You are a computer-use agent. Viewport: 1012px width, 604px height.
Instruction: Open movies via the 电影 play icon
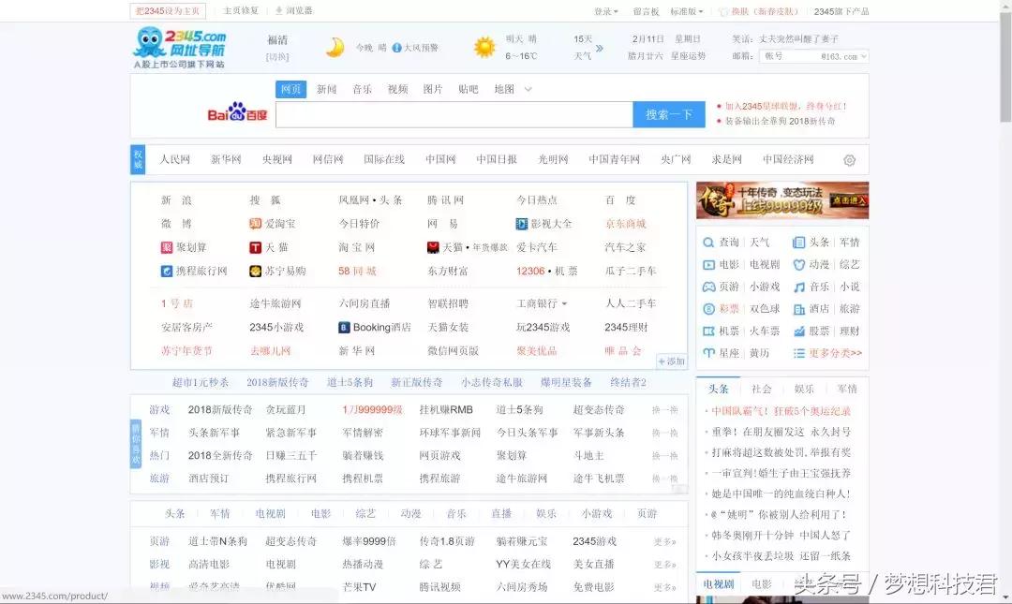(x=708, y=264)
